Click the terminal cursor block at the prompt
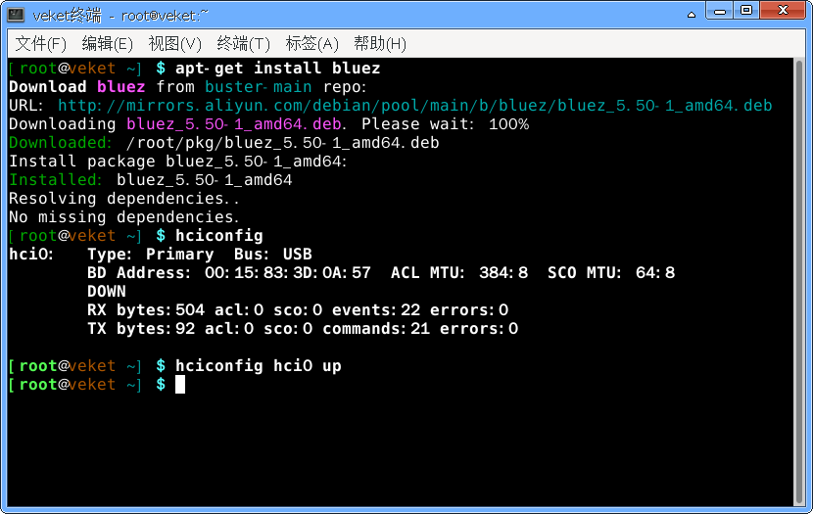813x514 pixels. tap(180, 385)
